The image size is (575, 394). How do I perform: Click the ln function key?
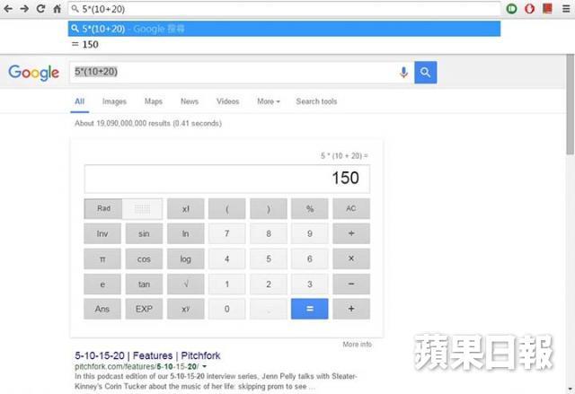click(186, 233)
